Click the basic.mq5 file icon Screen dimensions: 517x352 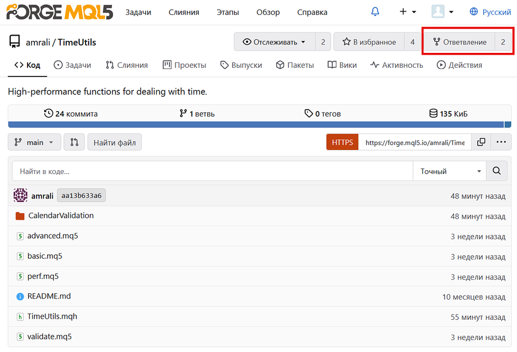click(x=20, y=257)
